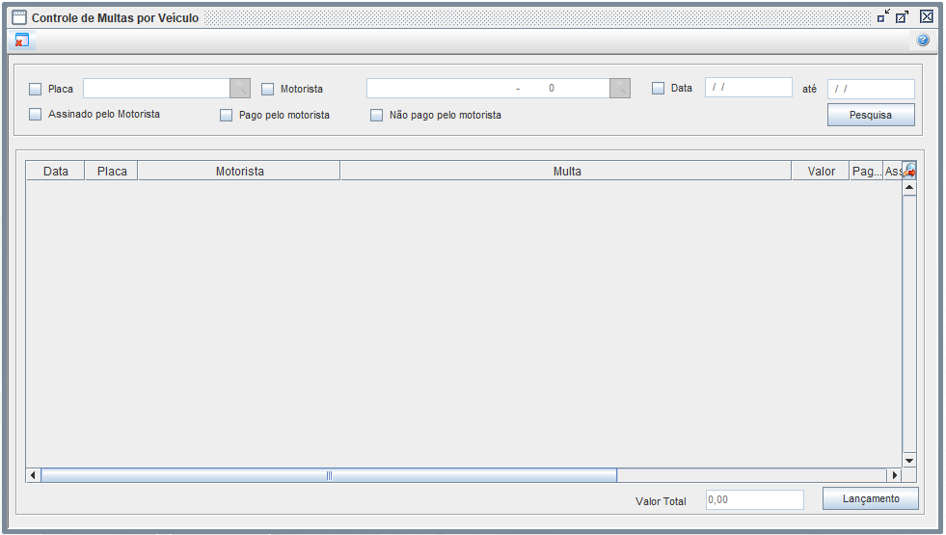946x535 pixels.
Task: Click the Lançamento button
Action: (x=870, y=499)
